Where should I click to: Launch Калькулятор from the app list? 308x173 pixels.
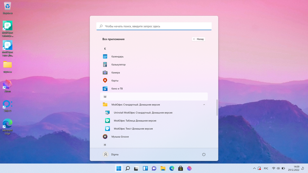coord(154,65)
